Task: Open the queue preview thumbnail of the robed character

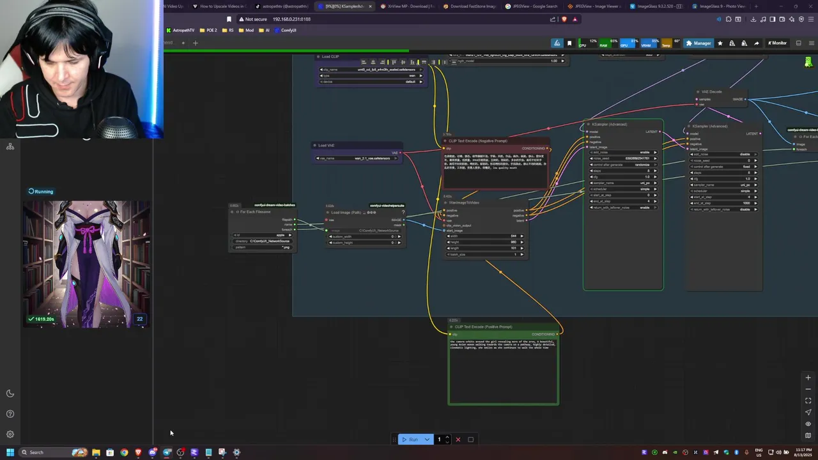Action: click(x=86, y=264)
